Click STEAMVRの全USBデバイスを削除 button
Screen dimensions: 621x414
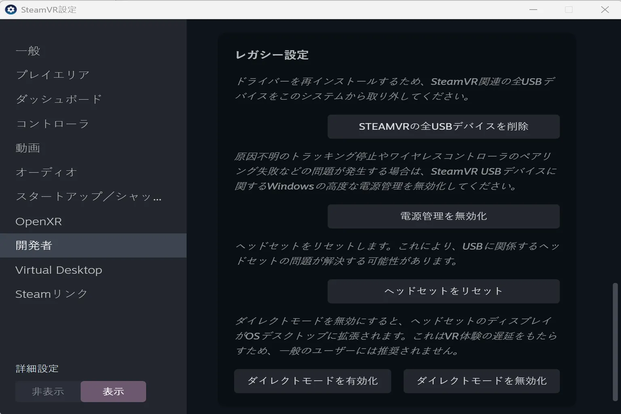tap(444, 127)
